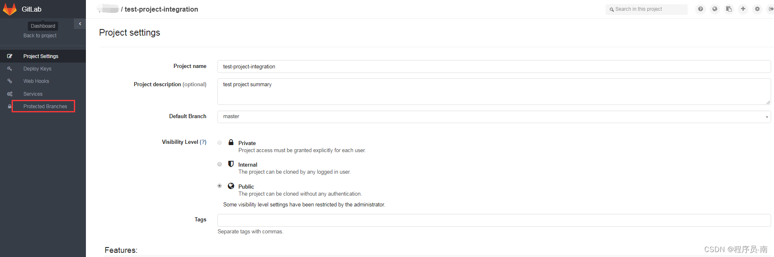This screenshot has height=257, width=774.
Task: Collapse the sidebar with the chevron arrow
Action: coord(80,24)
